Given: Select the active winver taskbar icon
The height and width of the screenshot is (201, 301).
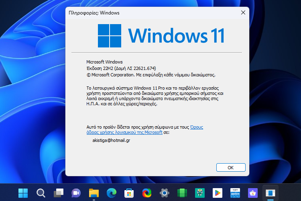Looking at the screenshot, I should [x=270, y=193].
